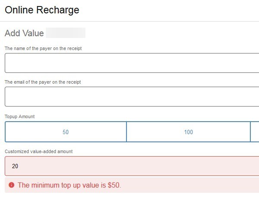Screen dimensions: 259x207
Task: Click the grey redacted box beside Add Value
Action: click(x=66, y=33)
